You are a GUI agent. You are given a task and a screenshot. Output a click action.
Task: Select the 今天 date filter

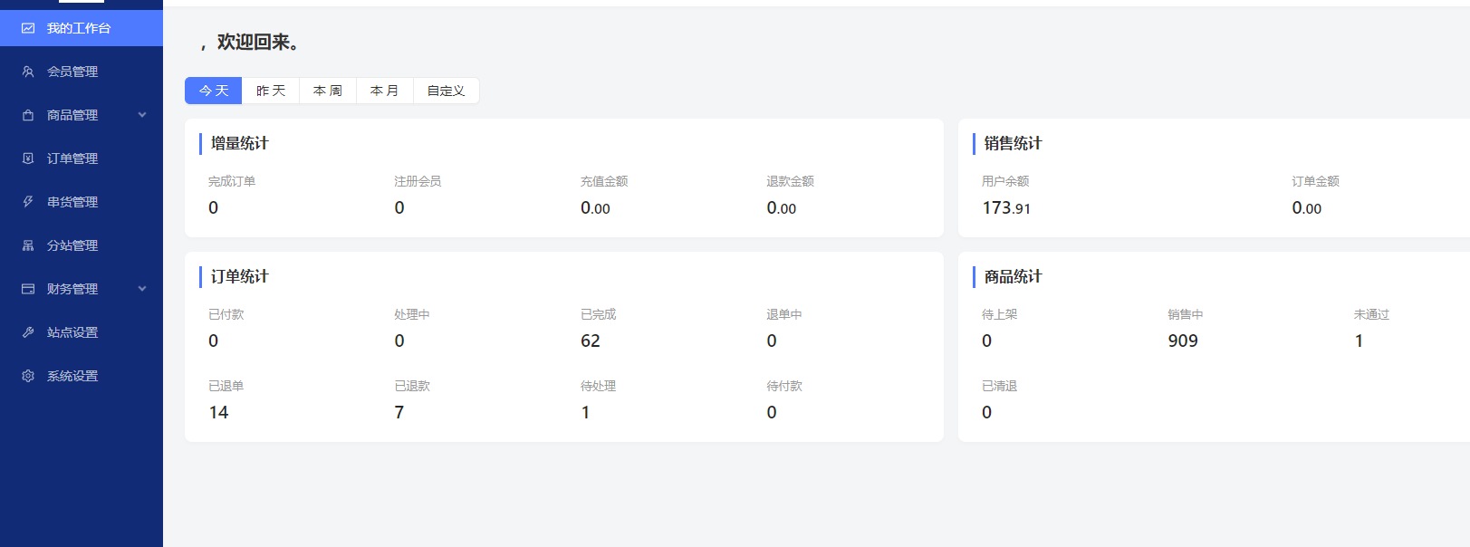(x=214, y=91)
